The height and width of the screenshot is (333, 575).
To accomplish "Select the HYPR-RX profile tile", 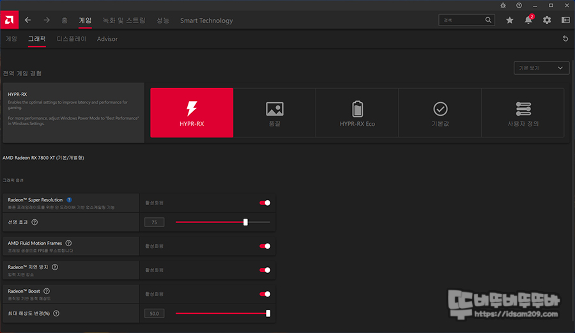I will (x=192, y=112).
